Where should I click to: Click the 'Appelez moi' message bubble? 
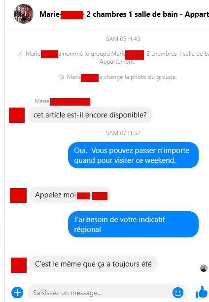pos(70,195)
